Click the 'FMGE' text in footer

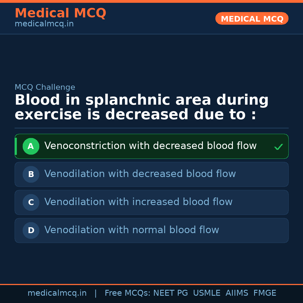tap(265, 293)
